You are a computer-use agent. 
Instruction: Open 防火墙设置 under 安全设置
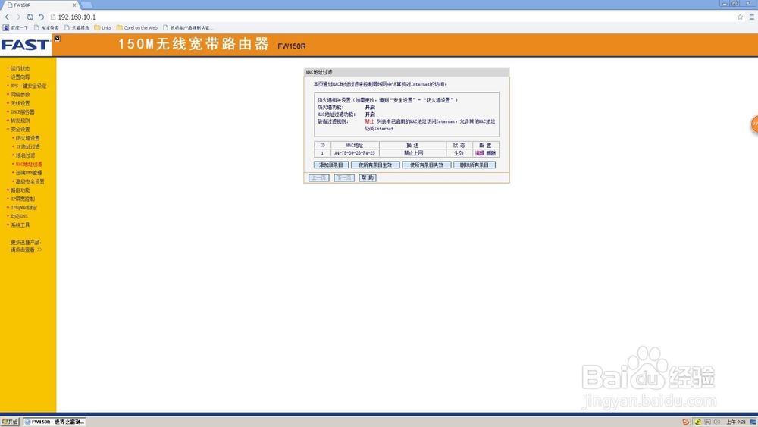pyautogui.click(x=27, y=138)
